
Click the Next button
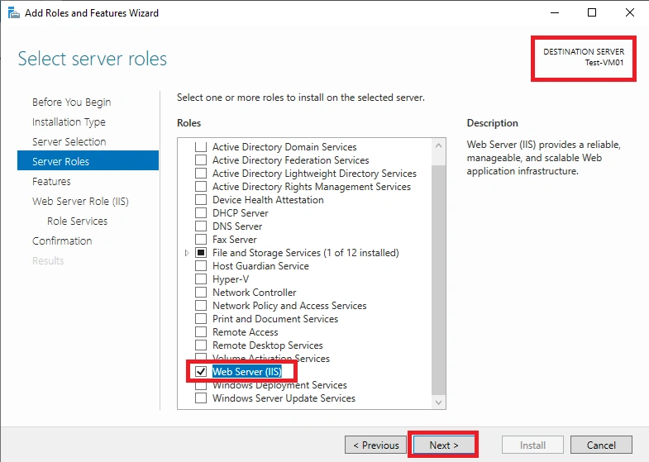(x=444, y=445)
